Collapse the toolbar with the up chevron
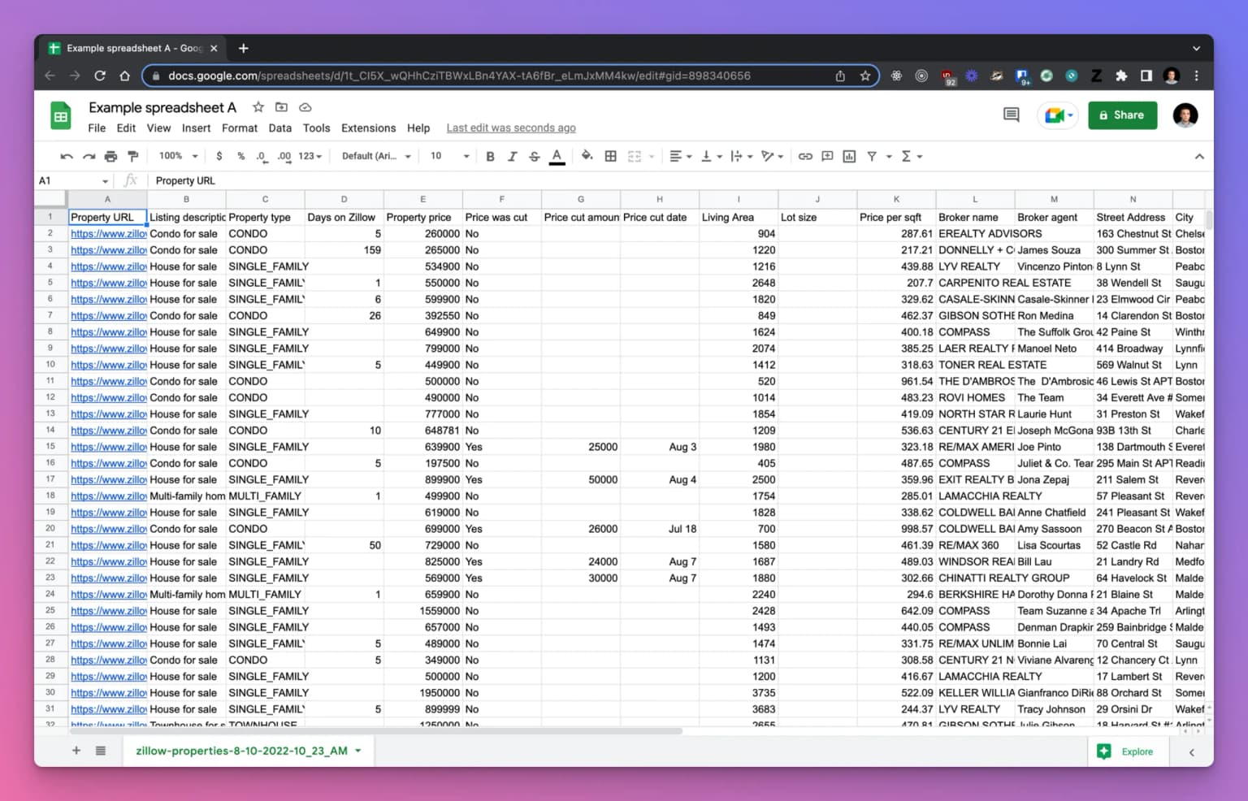Viewport: 1248px width, 801px height. pos(1198,156)
